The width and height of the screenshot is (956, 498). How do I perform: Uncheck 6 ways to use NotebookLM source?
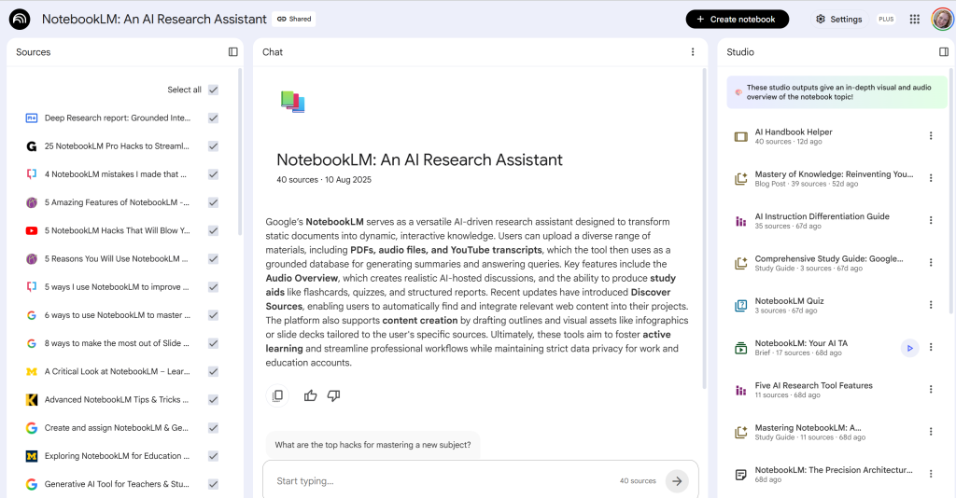coord(214,315)
